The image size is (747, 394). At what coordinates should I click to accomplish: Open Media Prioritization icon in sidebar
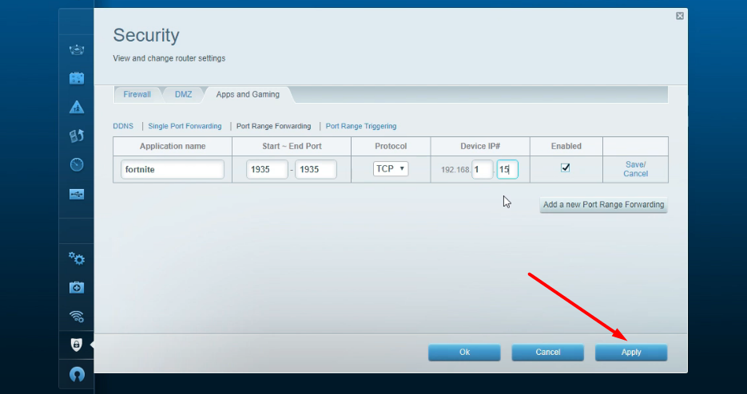coord(77,136)
